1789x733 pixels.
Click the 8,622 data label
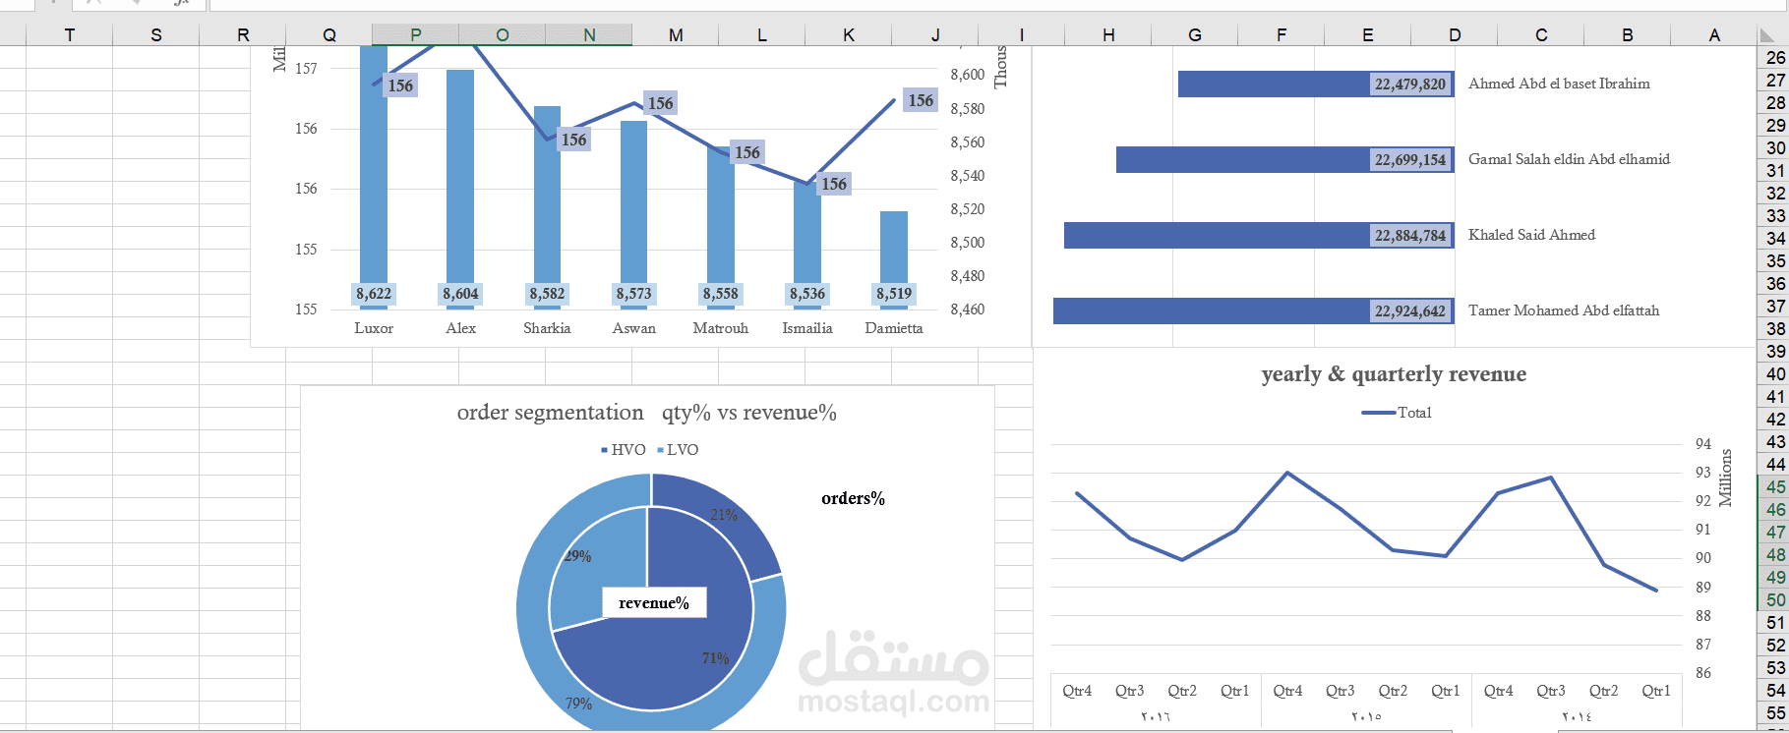[x=374, y=294]
